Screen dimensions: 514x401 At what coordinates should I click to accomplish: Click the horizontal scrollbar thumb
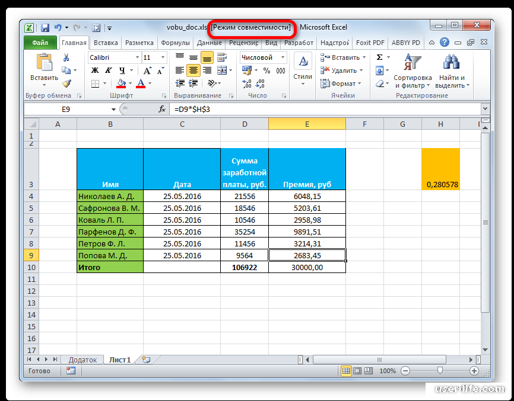379,360
